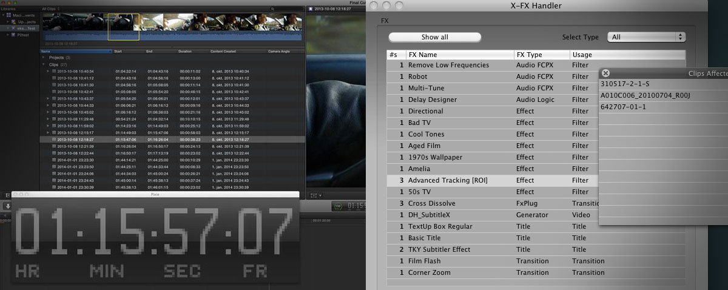Select the eks...Test event in Libraries
The image size is (728, 290).
click(19, 28)
